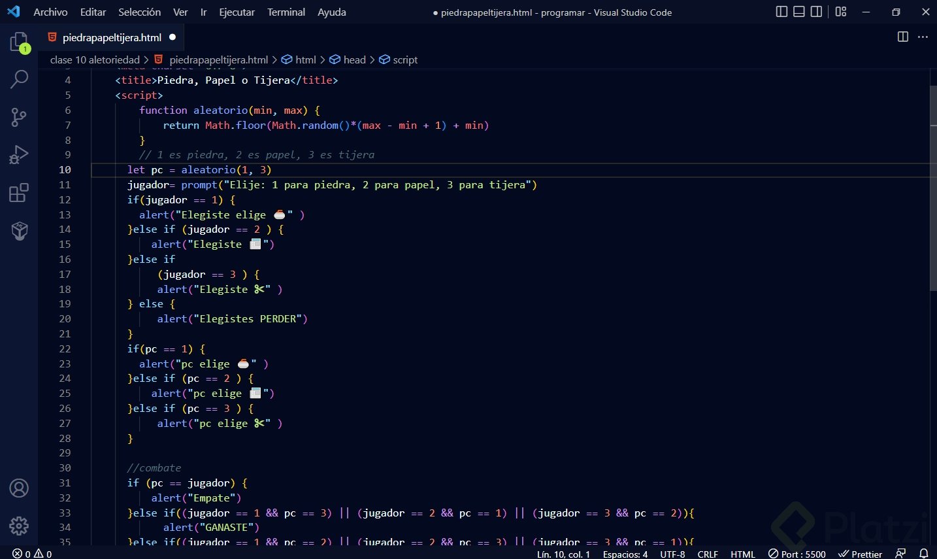
Task: Toggle bottom panel layout icon
Action: click(x=798, y=12)
